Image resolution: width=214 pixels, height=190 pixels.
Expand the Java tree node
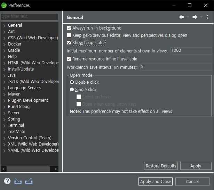tap(5, 76)
